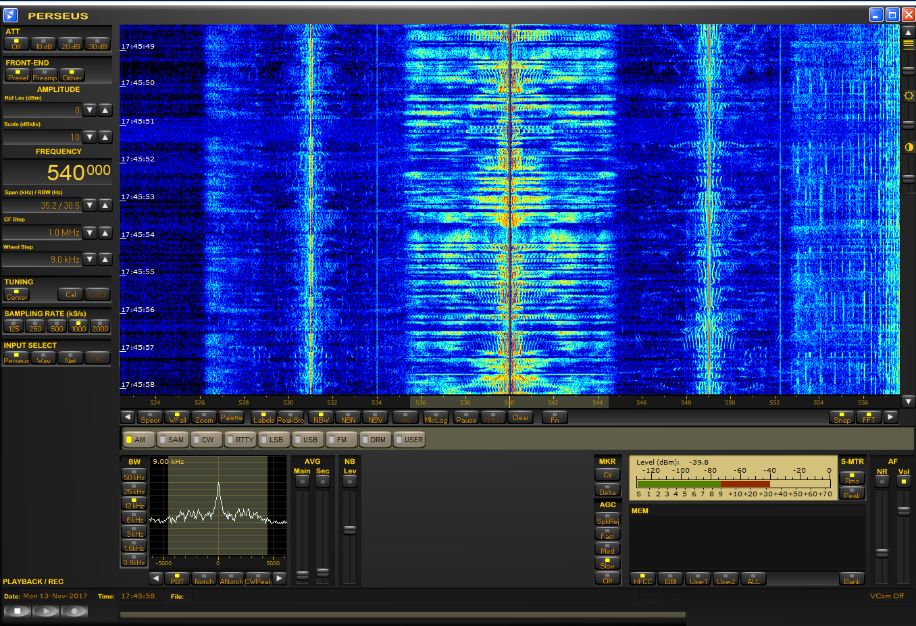
Task: Click the Palette button
Action: 231,417
